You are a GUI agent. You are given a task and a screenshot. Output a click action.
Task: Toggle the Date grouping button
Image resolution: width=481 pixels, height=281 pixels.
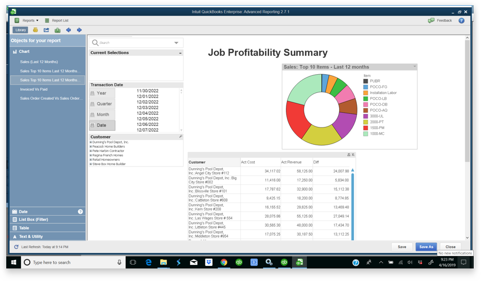coord(102,125)
